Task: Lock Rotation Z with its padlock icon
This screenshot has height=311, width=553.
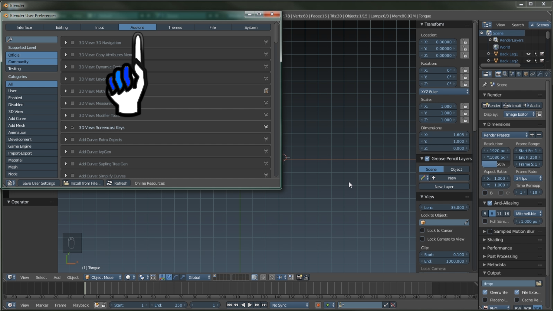Action: click(465, 84)
